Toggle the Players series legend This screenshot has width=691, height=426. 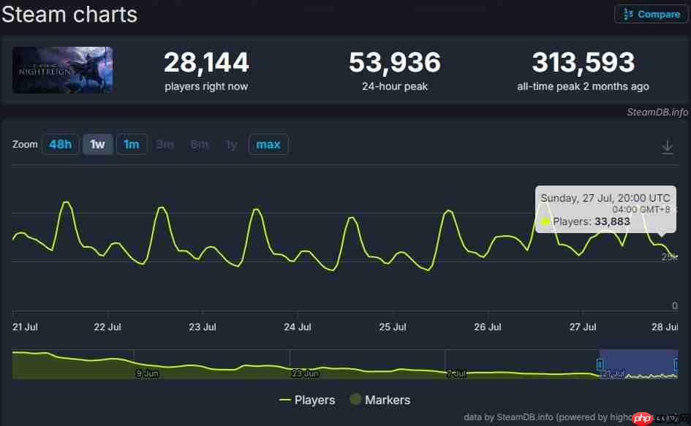[x=307, y=400]
